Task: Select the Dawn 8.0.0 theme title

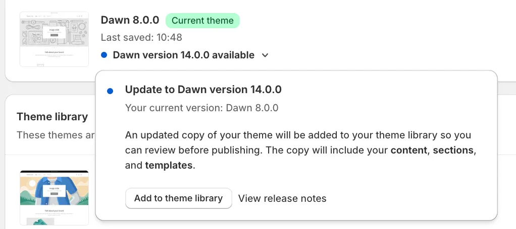Action: point(130,20)
